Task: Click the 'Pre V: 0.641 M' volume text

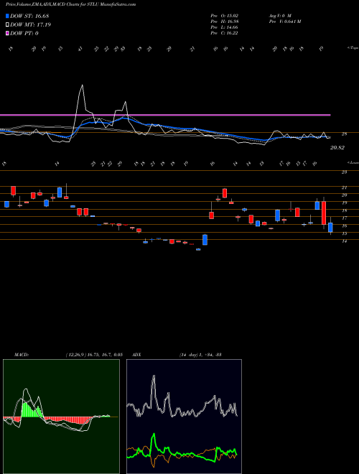Action: pyautogui.click(x=284, y=22)
